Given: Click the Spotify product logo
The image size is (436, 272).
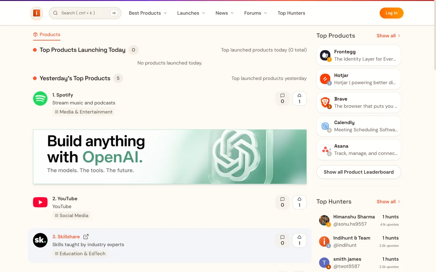Looking at the screenshot, I should (40, 99).
